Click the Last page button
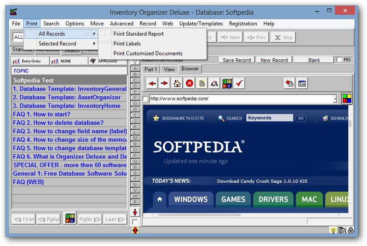367x246 pixels. point(115,219)
